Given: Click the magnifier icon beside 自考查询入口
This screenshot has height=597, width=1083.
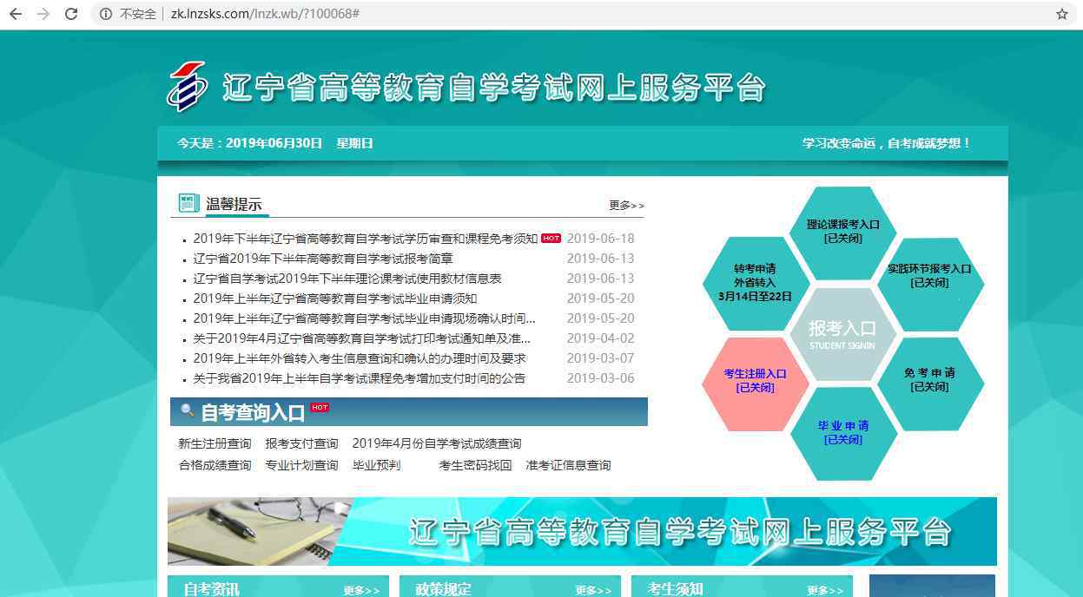Looking at the screenshot, I should tap(187, 410).
